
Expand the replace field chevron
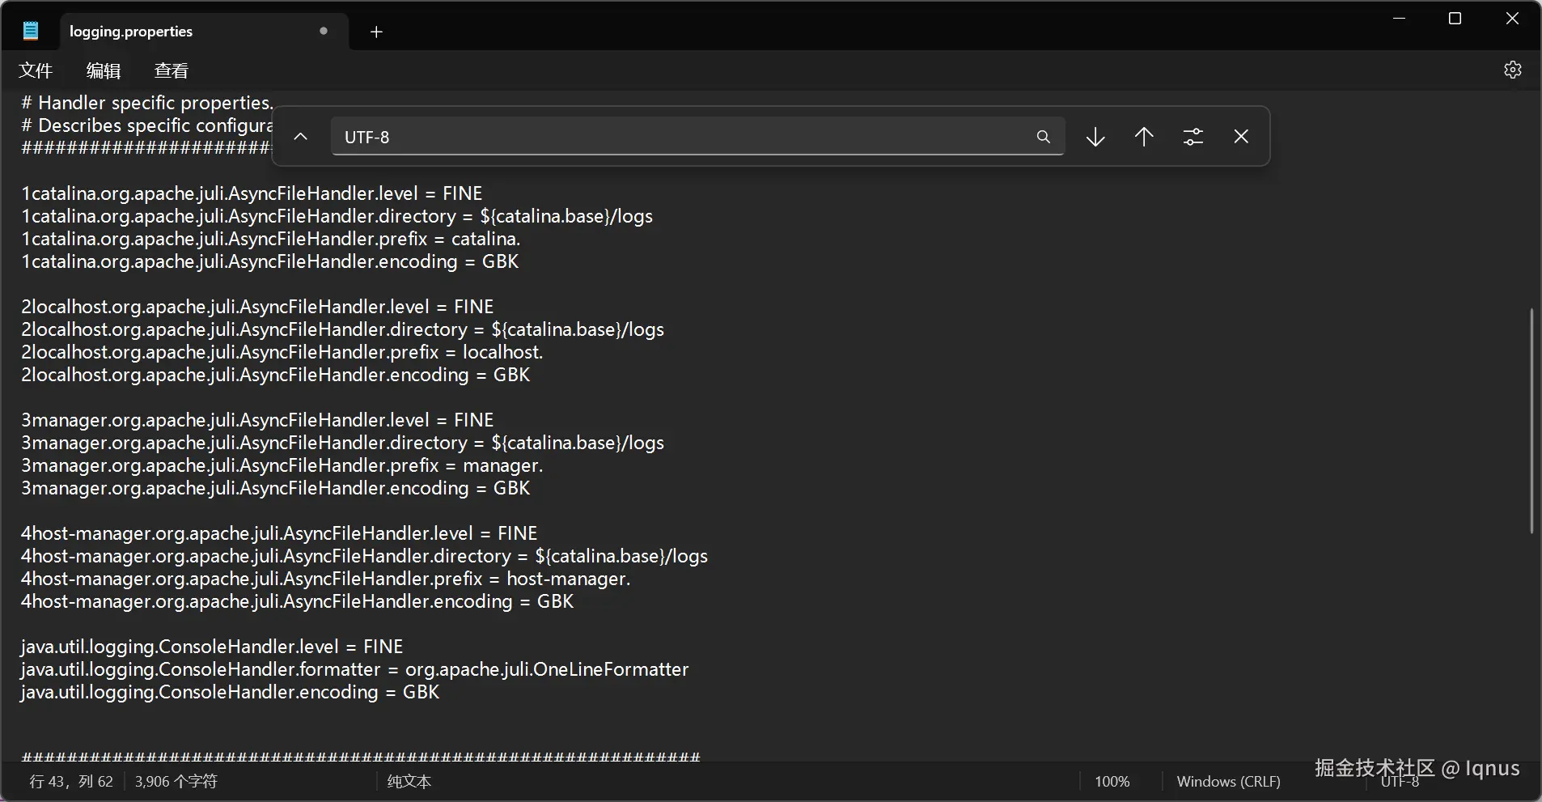[x=300, y=137]
